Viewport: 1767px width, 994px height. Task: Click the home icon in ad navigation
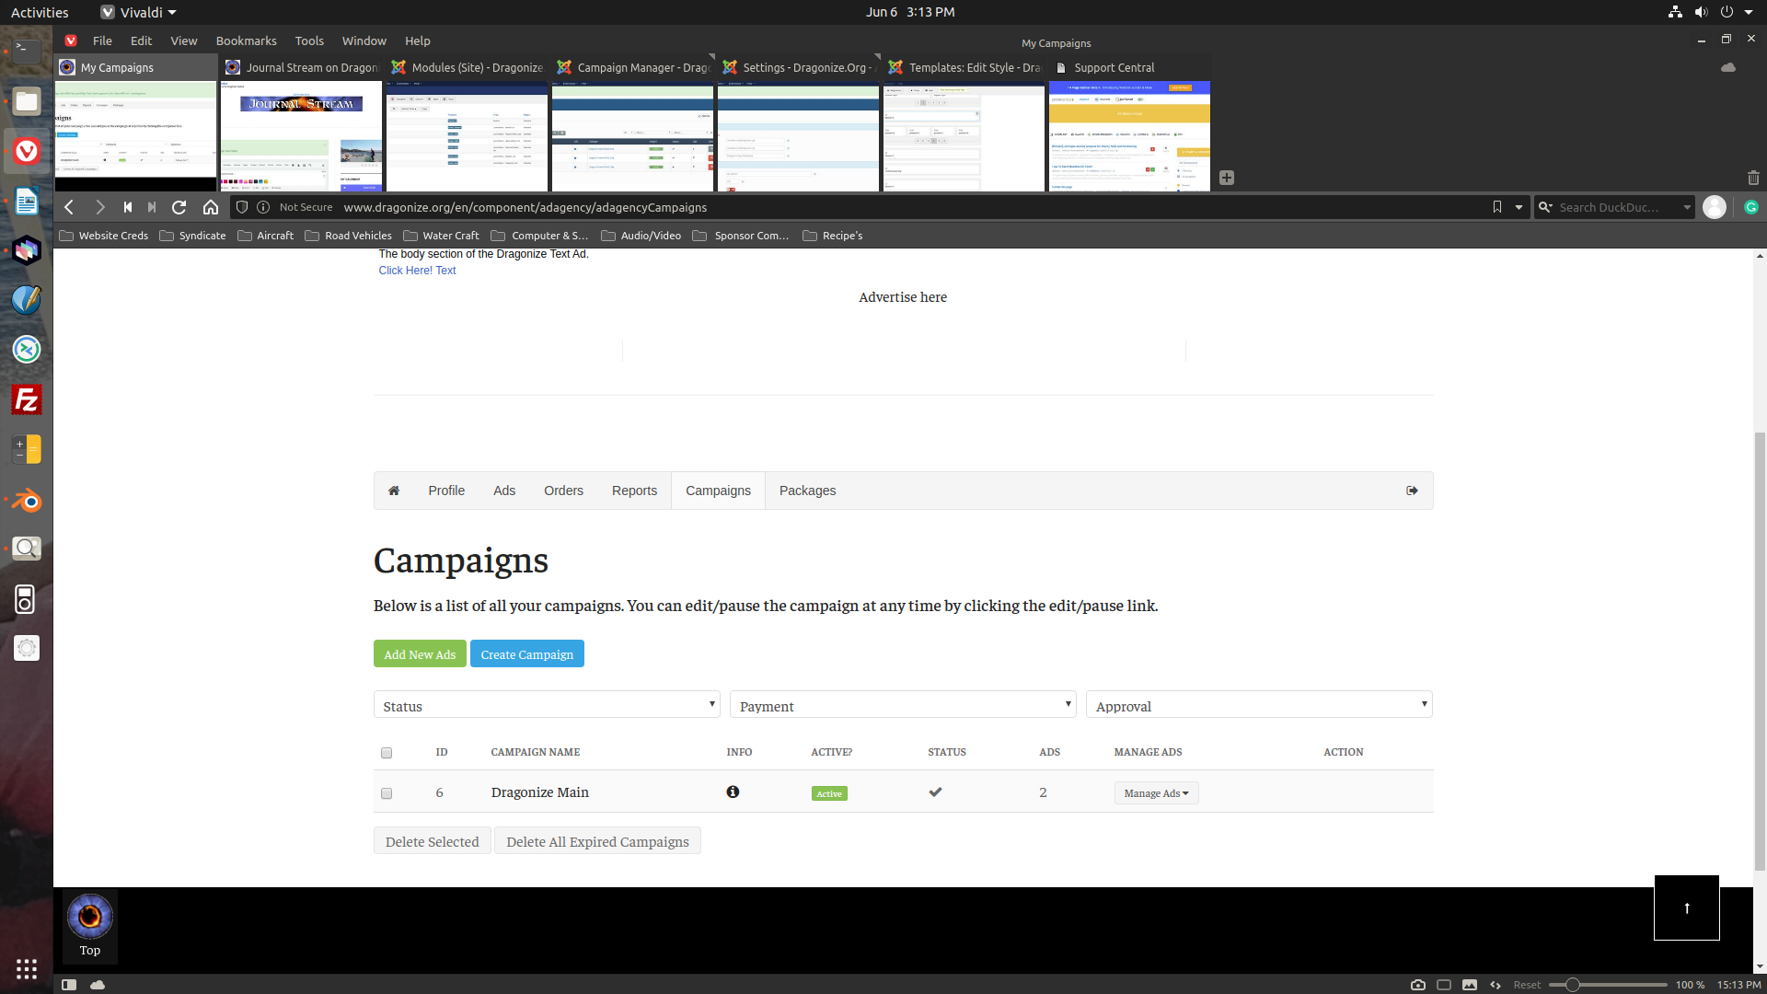click(x=394, y=491)
